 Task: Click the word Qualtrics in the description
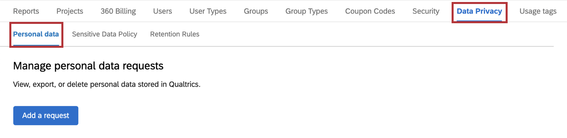click(184, 85)
